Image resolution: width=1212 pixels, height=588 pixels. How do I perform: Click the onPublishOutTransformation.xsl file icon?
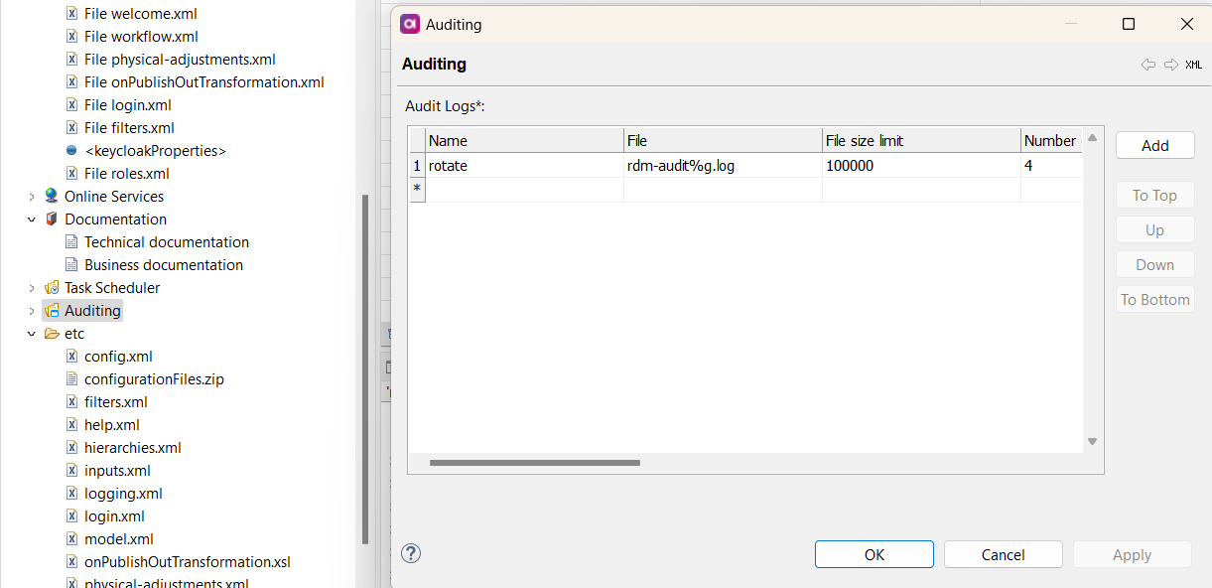tap(71, 561)
